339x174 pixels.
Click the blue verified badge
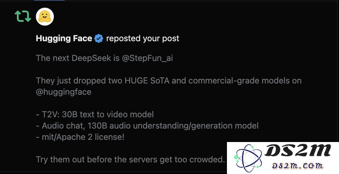point(99,39)
